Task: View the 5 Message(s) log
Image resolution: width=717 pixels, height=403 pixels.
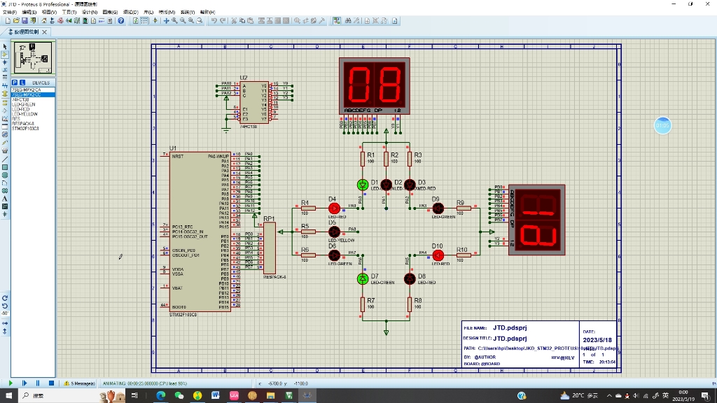Action: coord(82,383)
